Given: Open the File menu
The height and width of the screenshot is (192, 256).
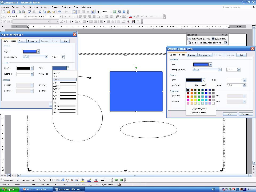Looking at the screenshot, I should pyautogui.click(x=6, y=7).
